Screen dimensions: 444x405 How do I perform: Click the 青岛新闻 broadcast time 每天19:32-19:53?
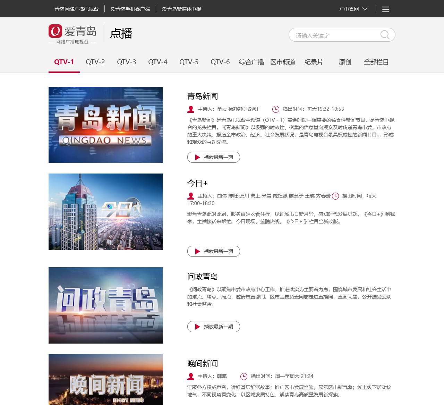pyautogui.click(x=325, y=109)
